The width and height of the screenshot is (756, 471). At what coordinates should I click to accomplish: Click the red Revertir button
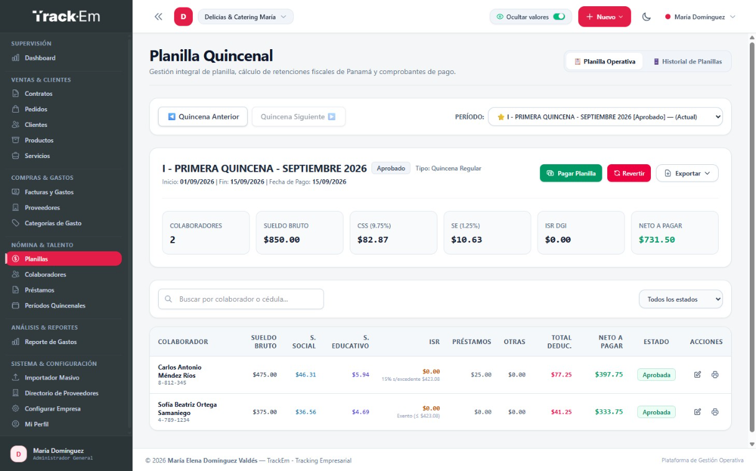coord(629,173)
